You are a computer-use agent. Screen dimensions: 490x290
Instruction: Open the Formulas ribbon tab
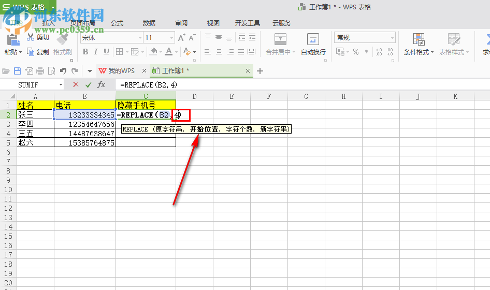click(117, 23)
